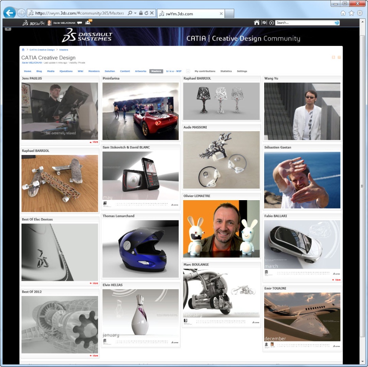Click the security lock icon in address bar
This screenshot has width=368, height=367.
(x=141, y=13)
